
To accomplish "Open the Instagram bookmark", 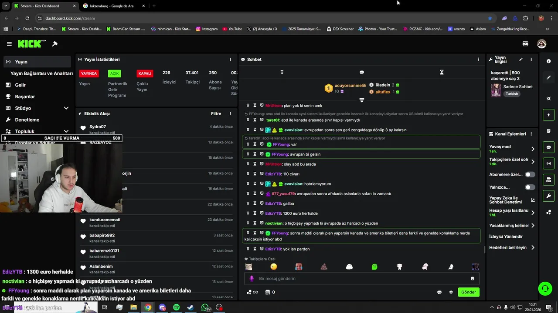I will [207, 29].
